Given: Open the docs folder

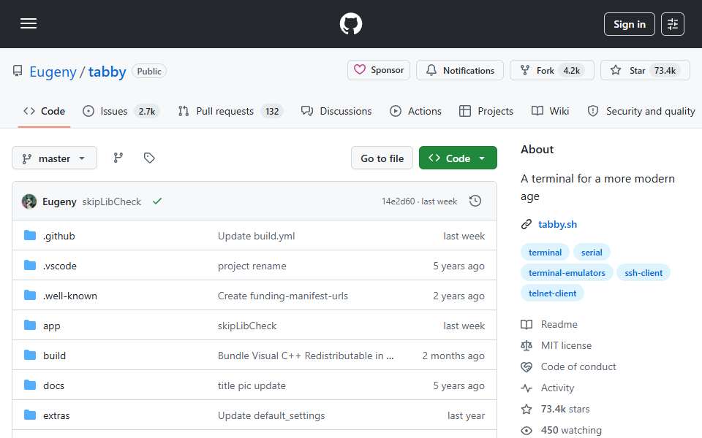Looking at the screenshot, I should pos(53,385).
